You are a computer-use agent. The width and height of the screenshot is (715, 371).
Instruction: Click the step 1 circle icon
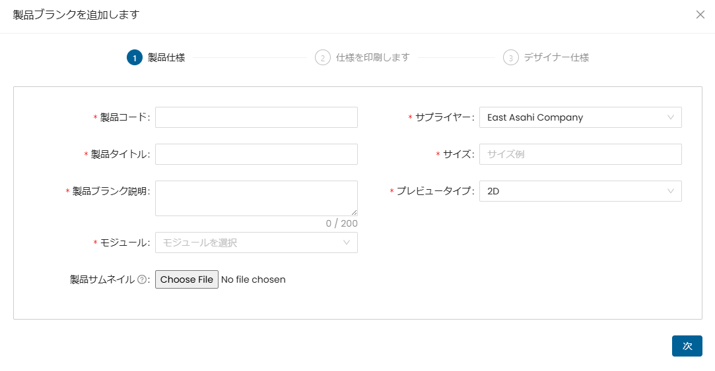[x=135, y=58]
